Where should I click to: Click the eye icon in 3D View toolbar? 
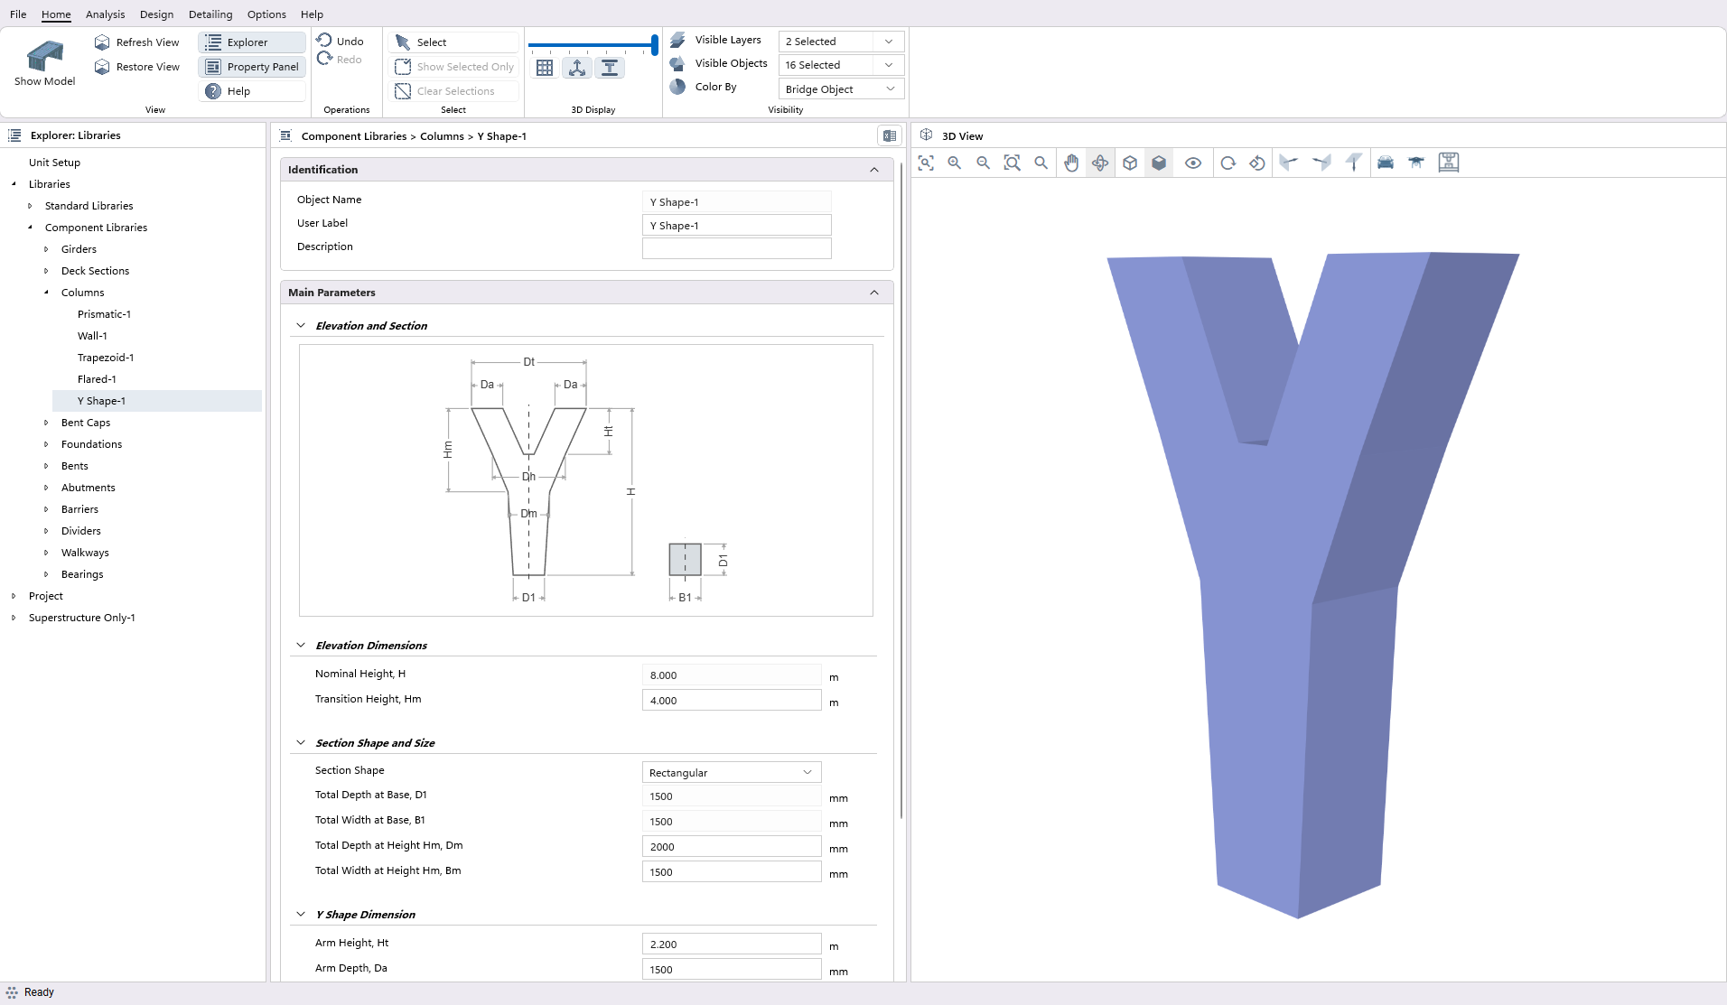pyautogui.click(x=1193, y=163)
